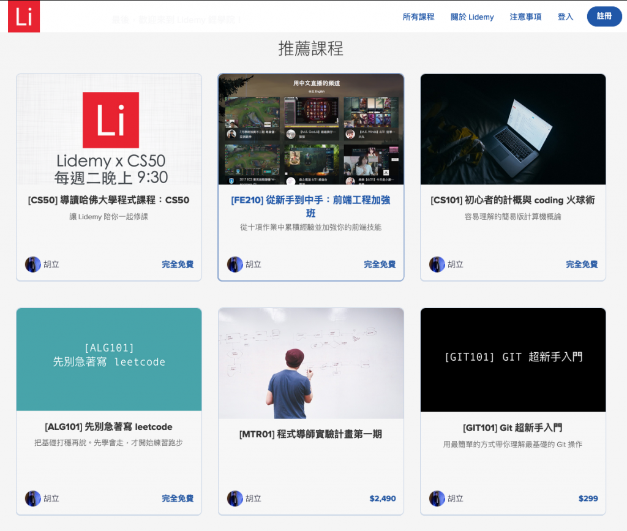Click author name 胡立 in MTR01 card
The height and width of the screenshot is (531, 627).
click(x=253, y=499)
